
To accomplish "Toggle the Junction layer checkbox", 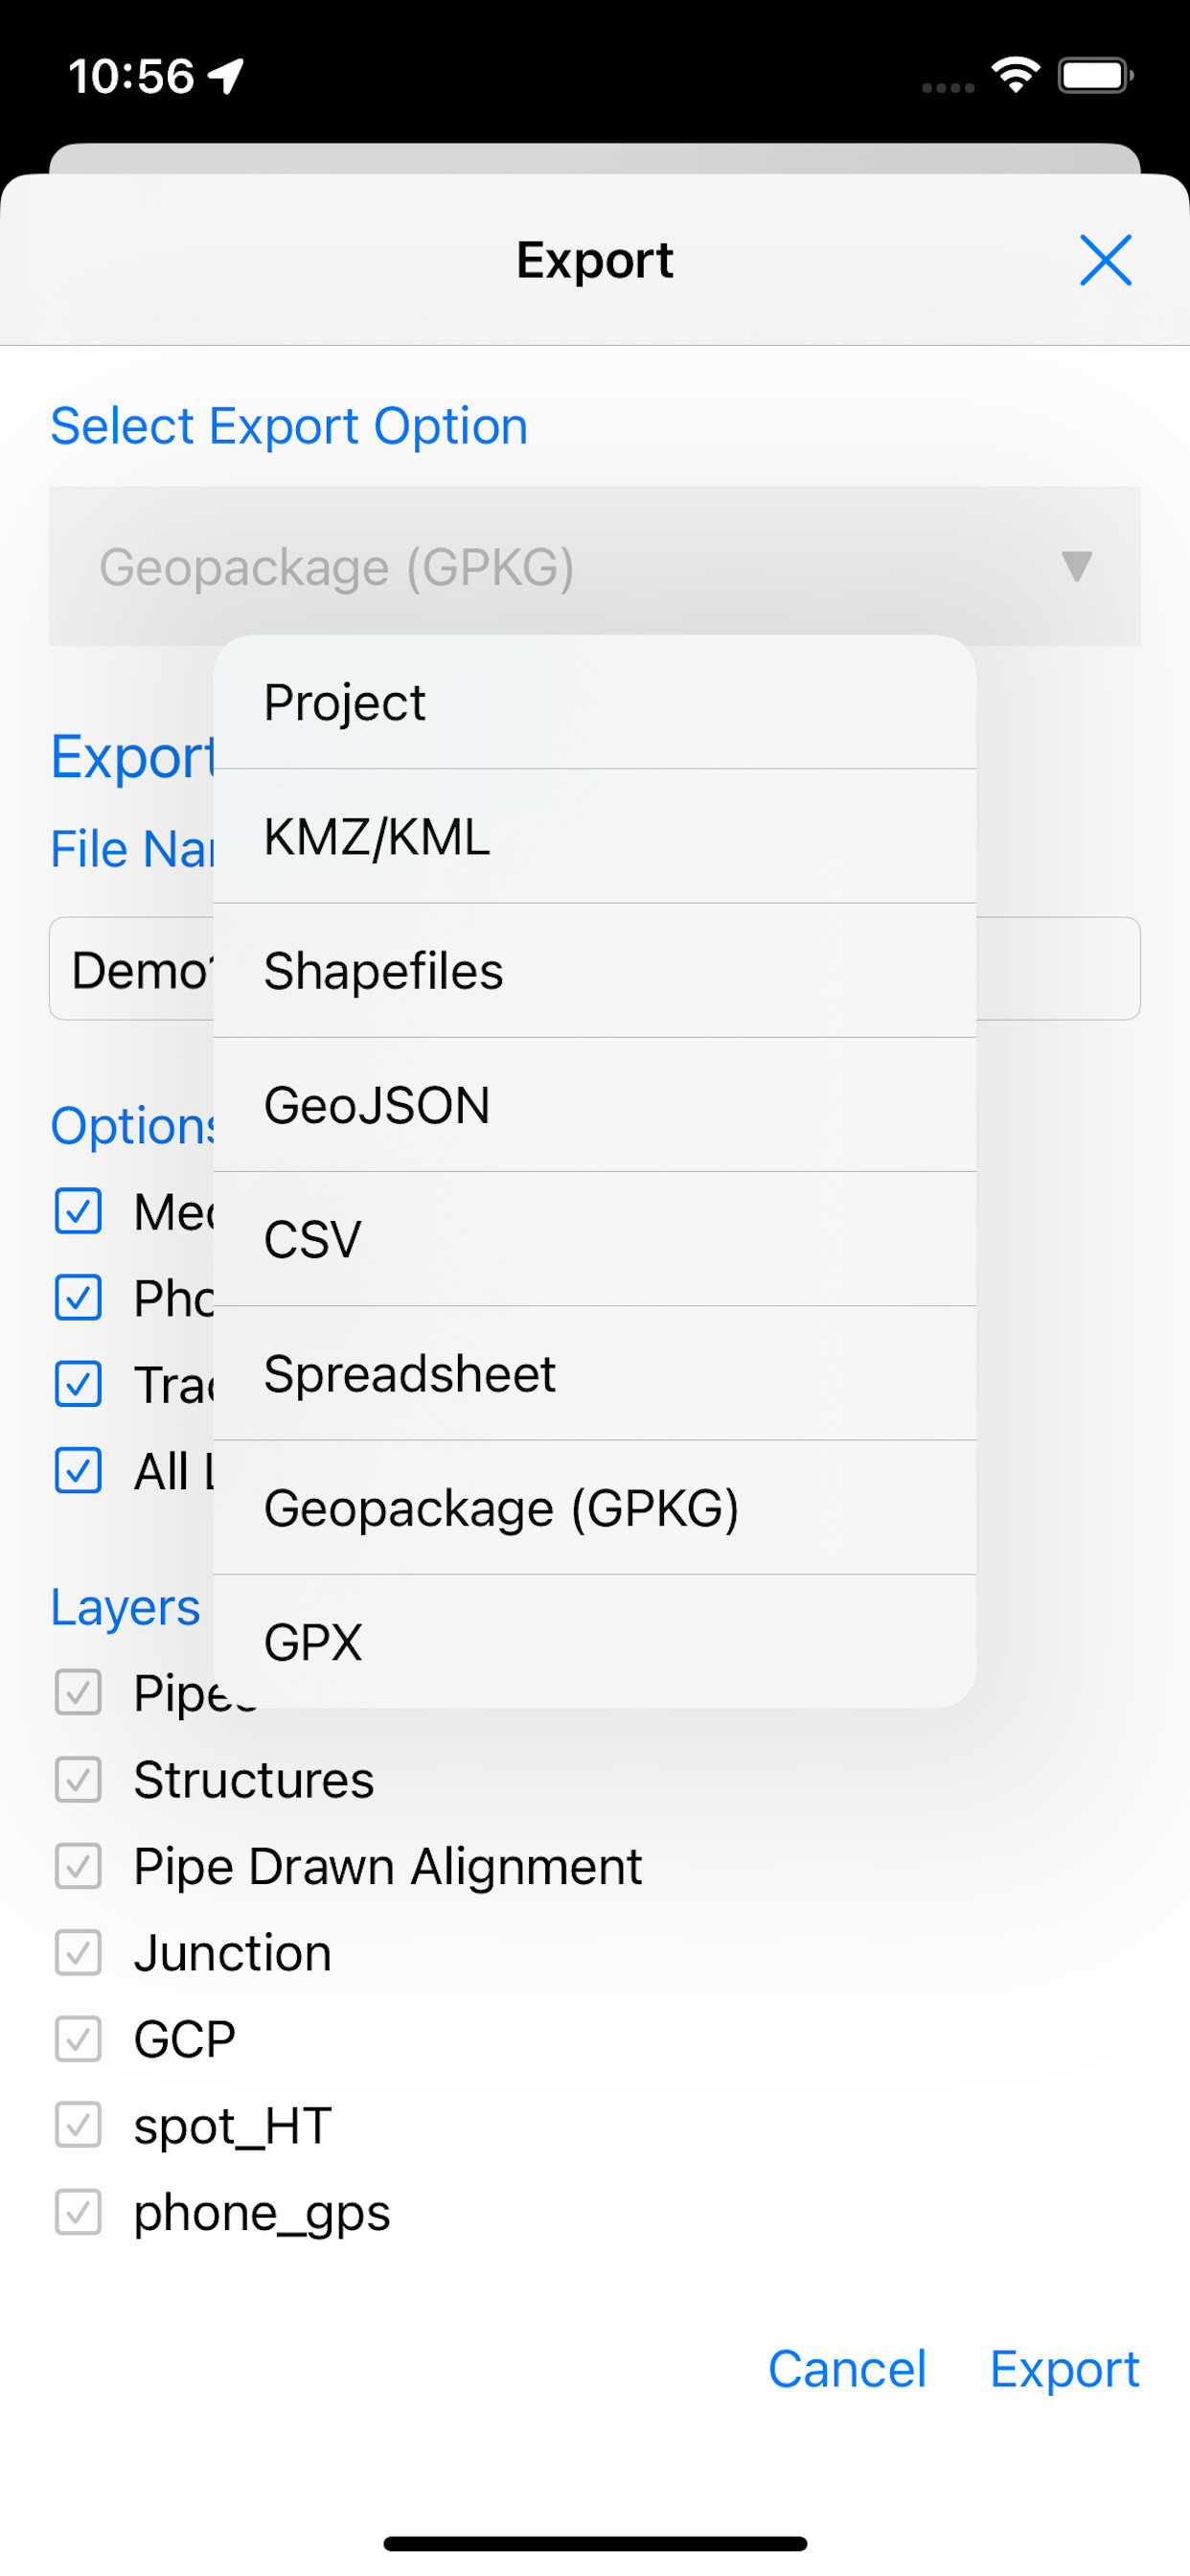I will tap(78, 1953).
